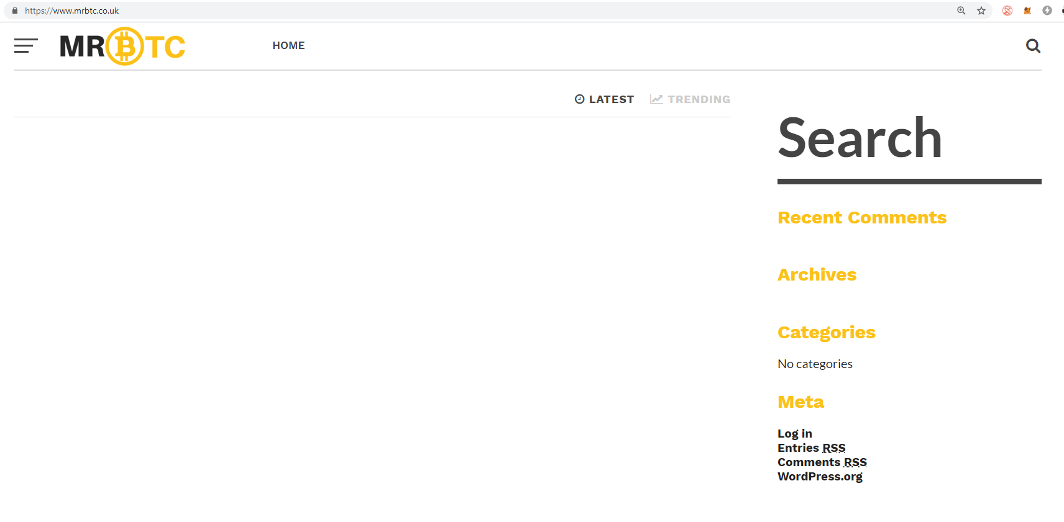The image size is (1064, 522).
Task: Click the 'No categories' text
Action: (815, 364)
